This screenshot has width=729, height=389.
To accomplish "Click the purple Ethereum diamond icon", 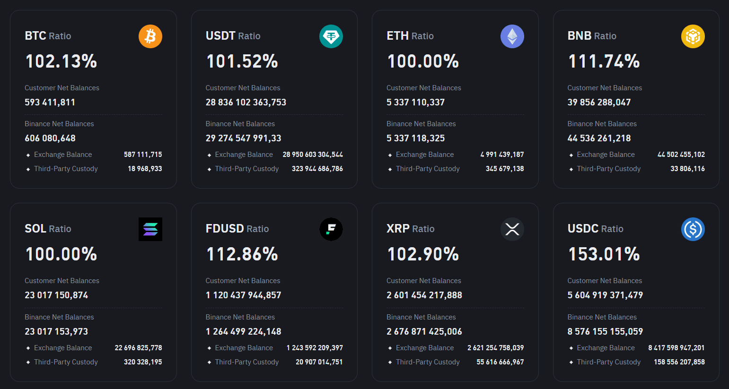I will [512, 36].
